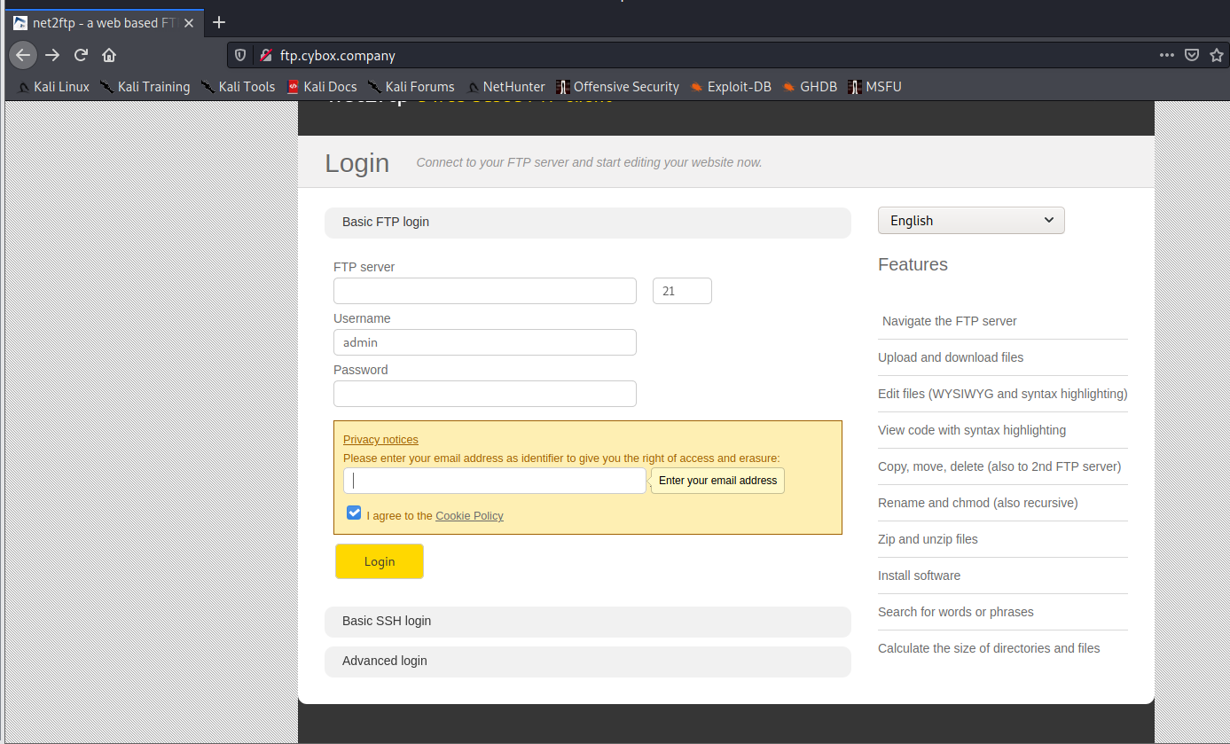Open the Exploit-DB bookmark
The width and height of the screenshot is (1230, 744).
point(730,87)
